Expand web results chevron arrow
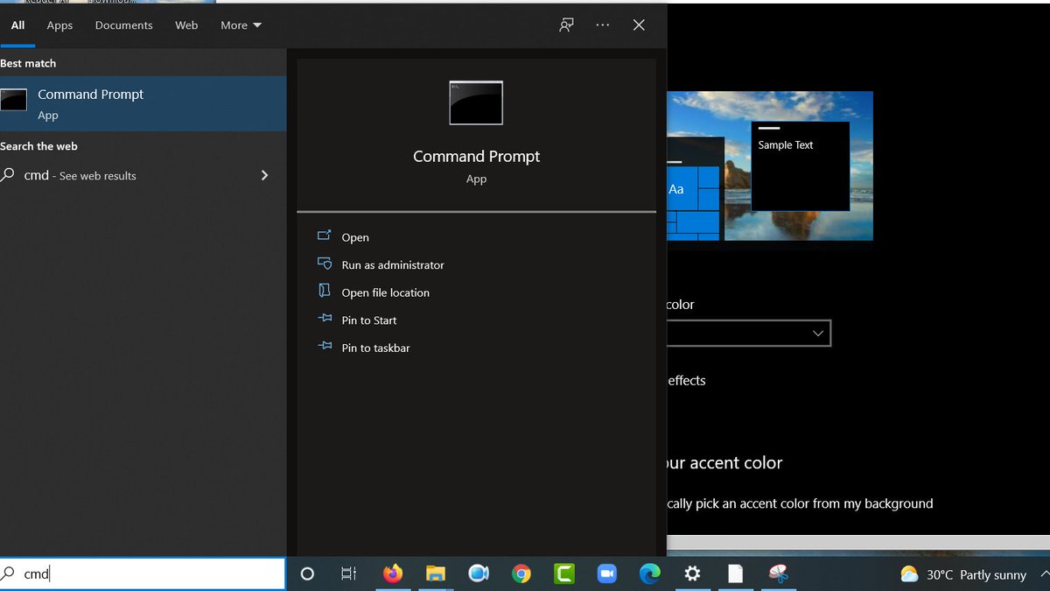Viewport: 1050px width, 591px height. click(264, 175)
